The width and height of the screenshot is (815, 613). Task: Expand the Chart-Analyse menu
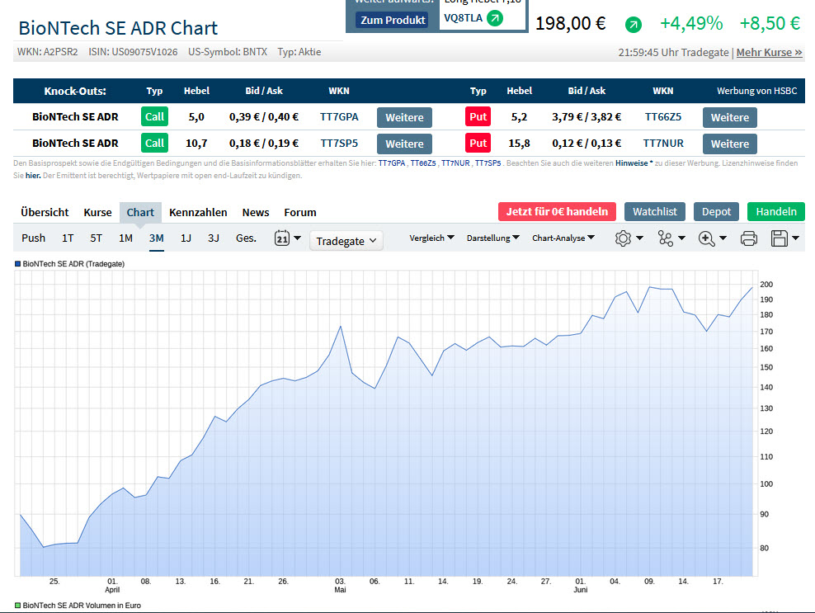point(563,238)
